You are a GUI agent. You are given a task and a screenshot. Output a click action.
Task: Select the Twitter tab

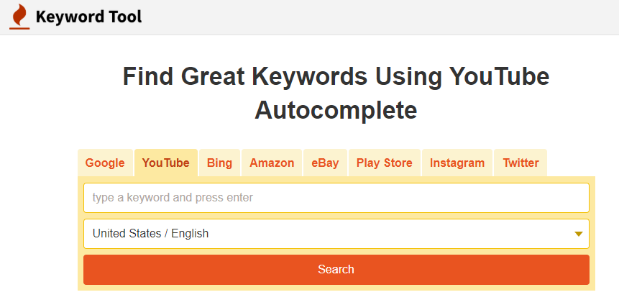[x=521, y=163]
